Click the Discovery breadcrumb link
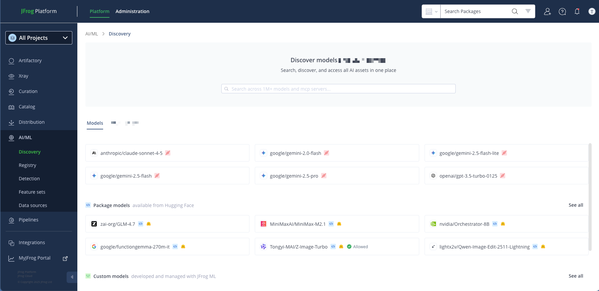The height and width of the screenshot is (291, 599). pos(120,34)
